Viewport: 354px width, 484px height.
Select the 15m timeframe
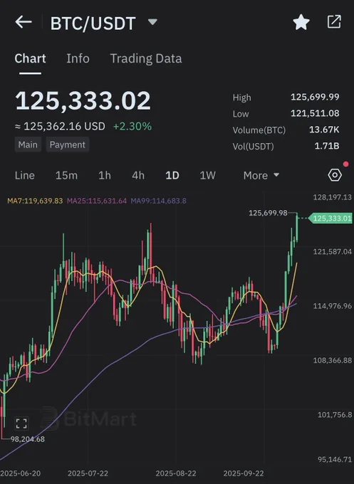pos(66,175)
